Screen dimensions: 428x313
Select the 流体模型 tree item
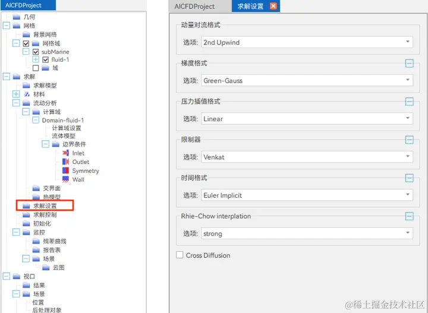64,136
